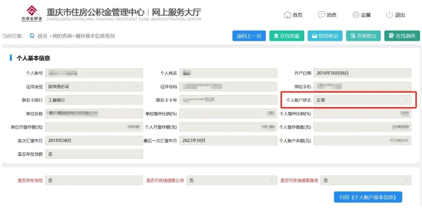Open settings using the gear icon

[x=356, y=15]
